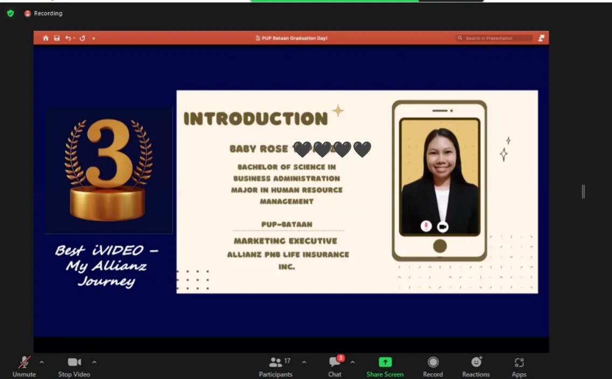
Task: Click the green encryption shield icon
Action: pyautogui.click(x=11, y=13)
